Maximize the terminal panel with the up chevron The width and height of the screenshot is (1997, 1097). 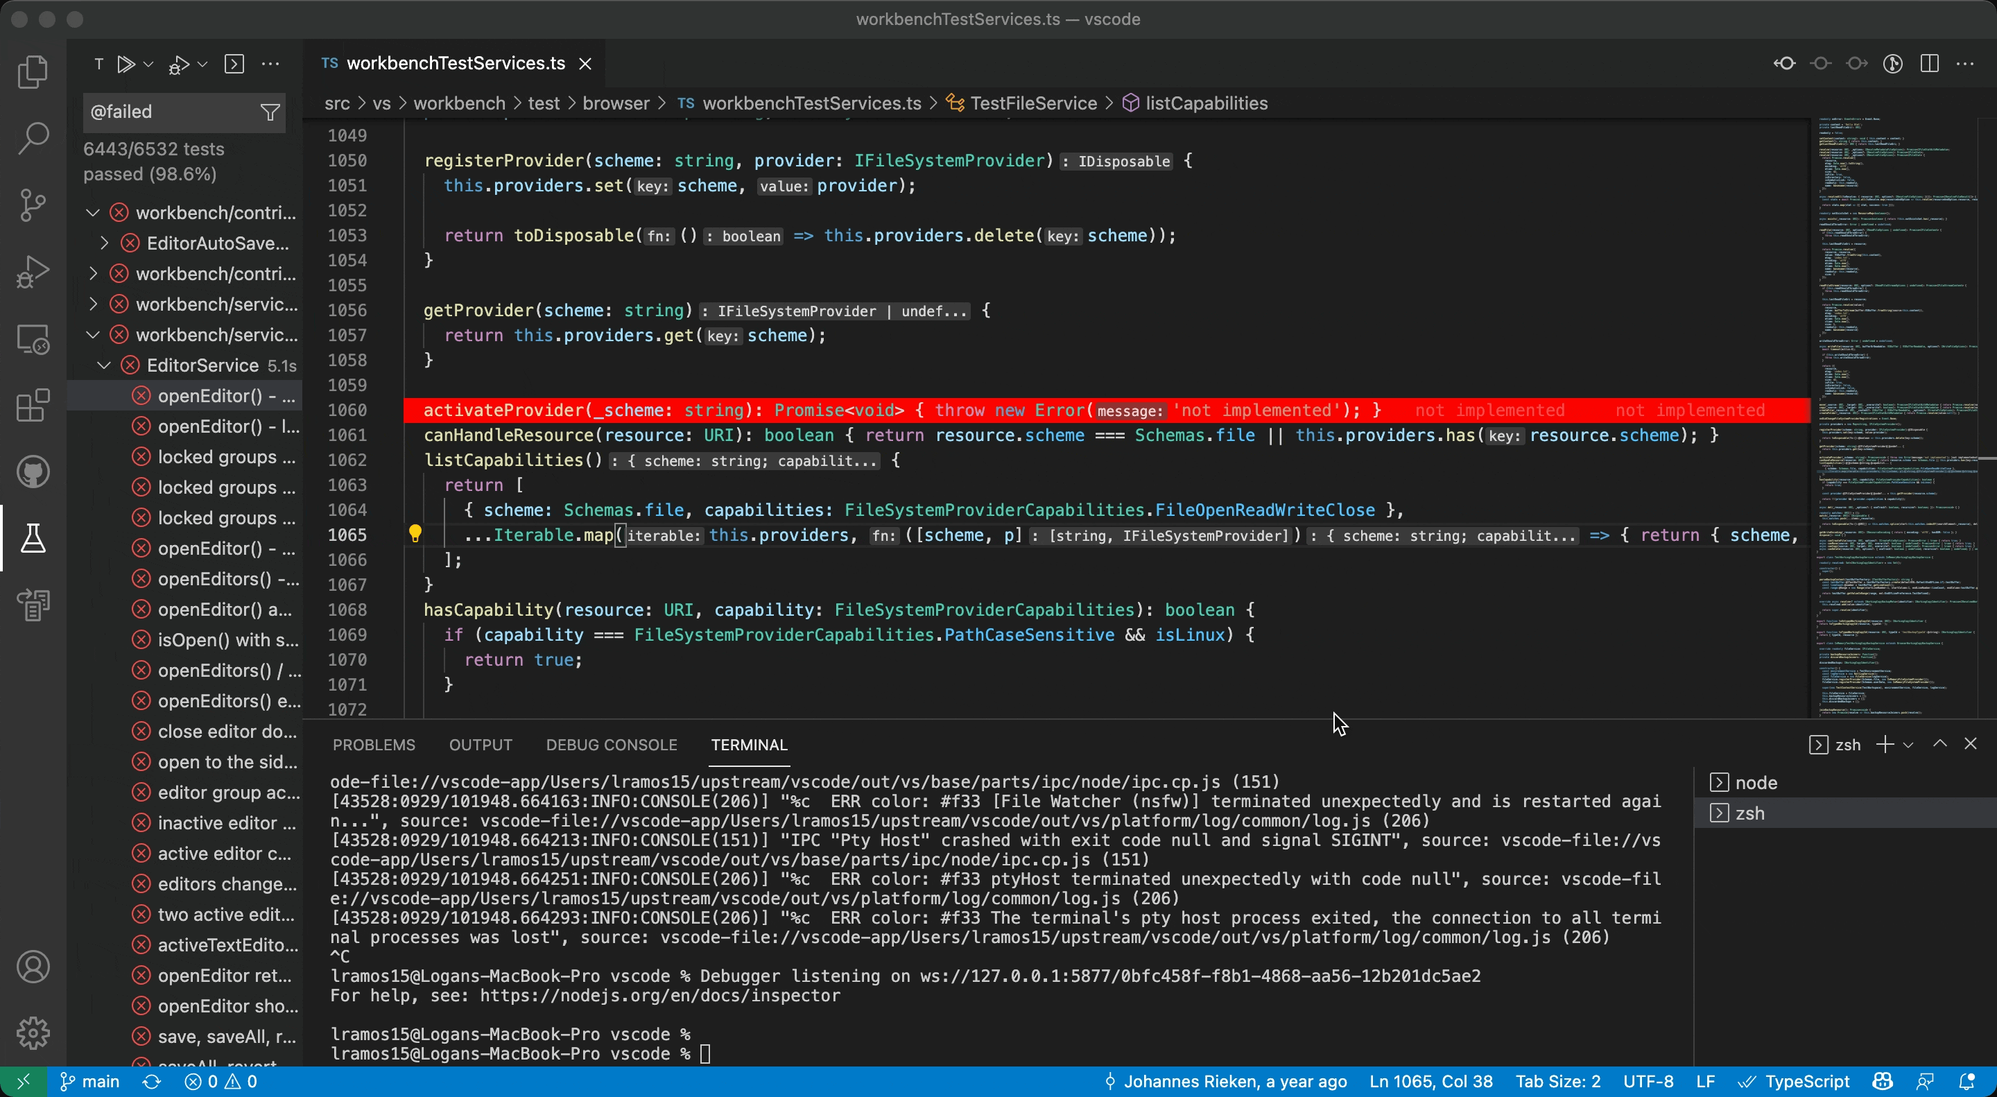[1939, 743]
